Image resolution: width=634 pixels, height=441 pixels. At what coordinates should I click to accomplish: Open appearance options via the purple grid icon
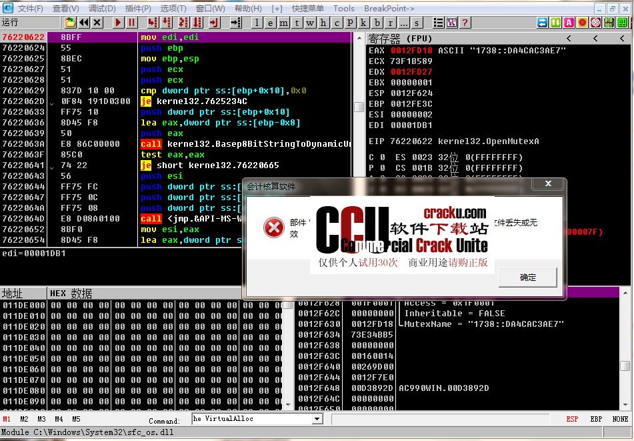click(x=451, y=23)
